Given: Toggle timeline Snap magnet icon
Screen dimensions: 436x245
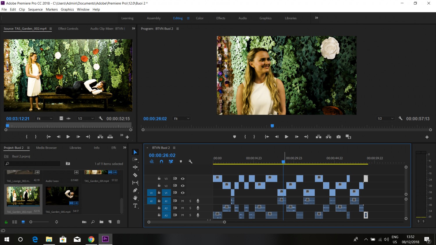Looking at the screenshot, I should [x=161, y=162].
